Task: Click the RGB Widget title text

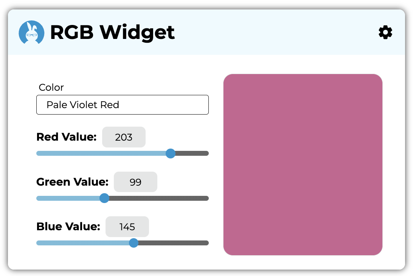Action: point(112,33)
